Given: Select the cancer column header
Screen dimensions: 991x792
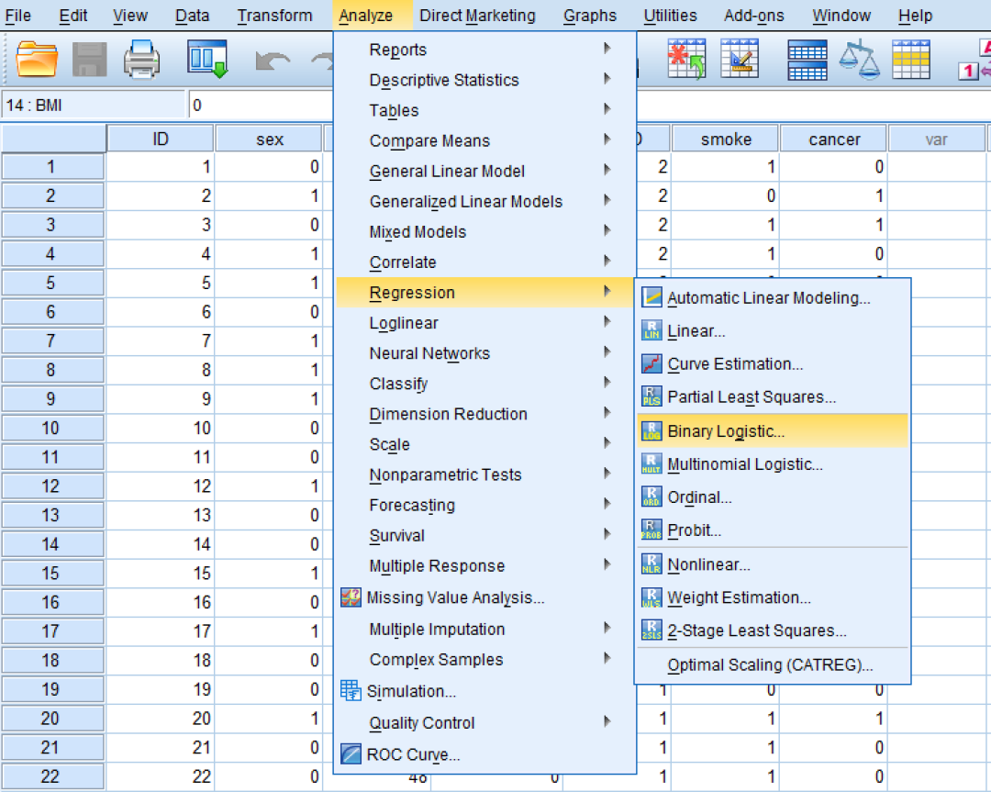Looking at the screenshot, I should [834, 139].
